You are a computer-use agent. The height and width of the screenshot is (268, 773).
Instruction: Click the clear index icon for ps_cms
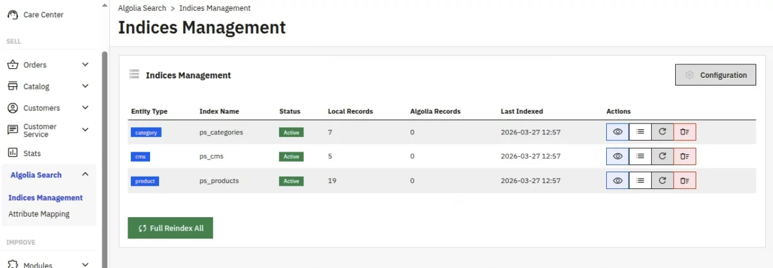685,156
